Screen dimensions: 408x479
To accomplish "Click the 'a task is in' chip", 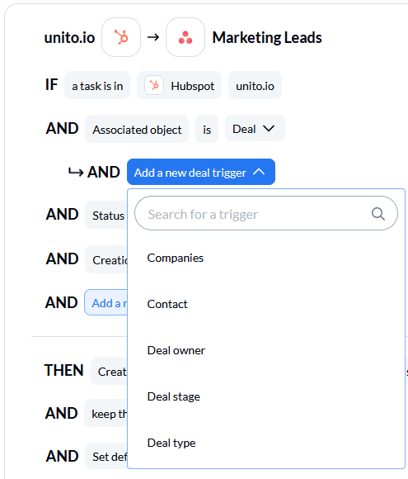I will coord(97,85).
